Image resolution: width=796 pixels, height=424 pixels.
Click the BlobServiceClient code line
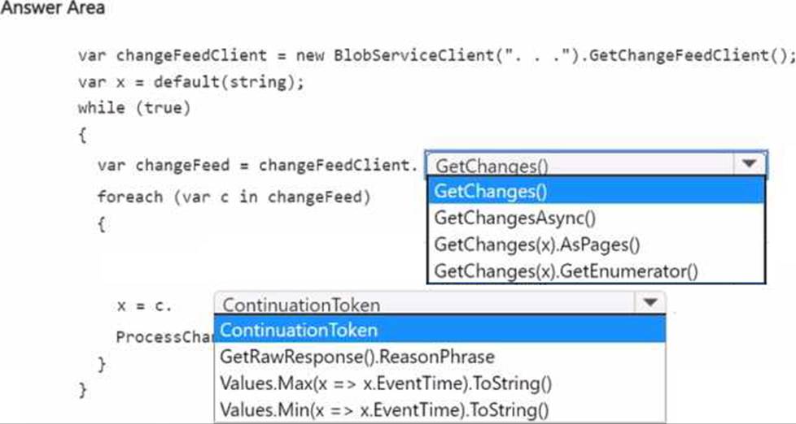click(436, 56)
